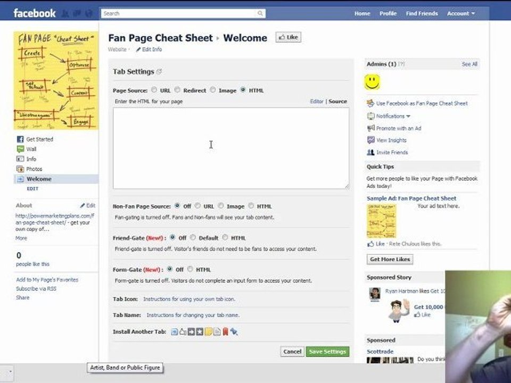The width and height of the screenshot is (511, 383).
Task: Select URL as Page Source
Action: [154, 90]
